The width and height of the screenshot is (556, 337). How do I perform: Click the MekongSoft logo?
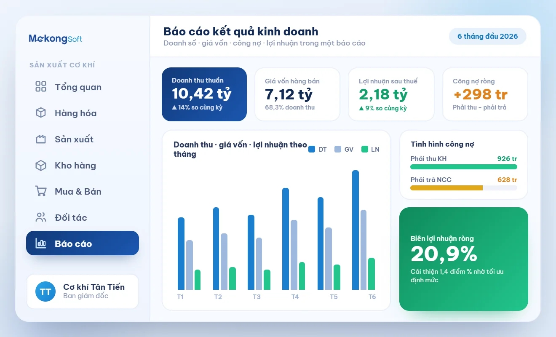(x=55, y=39)
